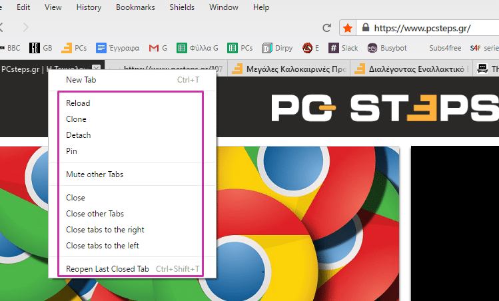Select Mute other Tabs
499x301 pixels.
(x=133, y=174)
